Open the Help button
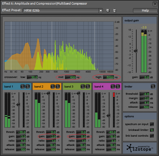This screenshot has width=159, height=156. point(145,10)
